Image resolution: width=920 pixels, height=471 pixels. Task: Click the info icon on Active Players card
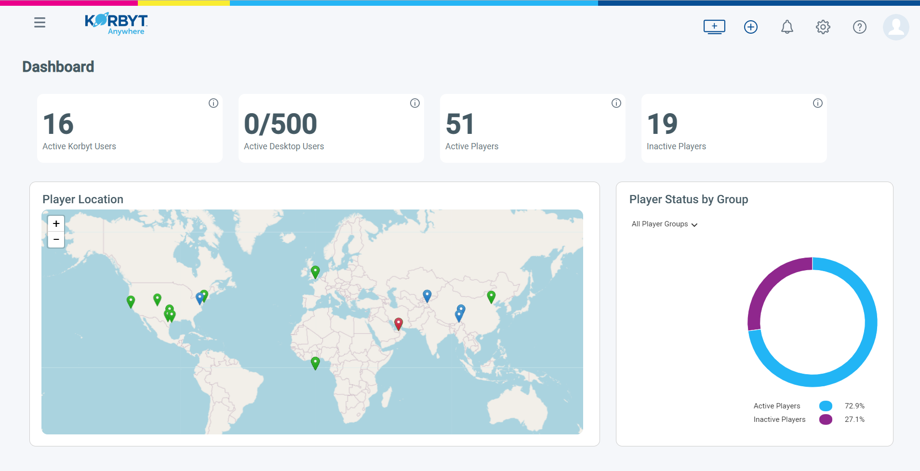tap(616, 103)
